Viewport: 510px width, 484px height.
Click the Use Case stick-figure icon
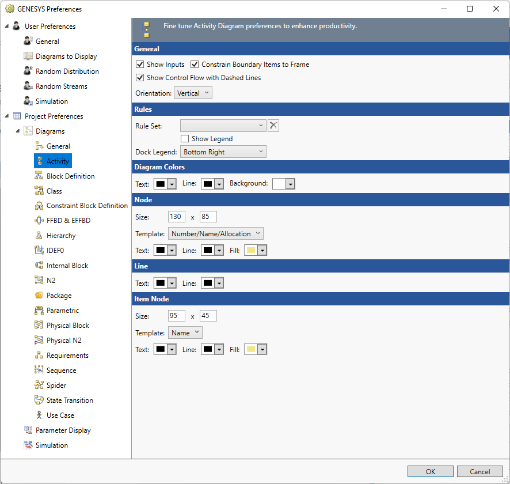pyautogui.click(x=39, y=415)
